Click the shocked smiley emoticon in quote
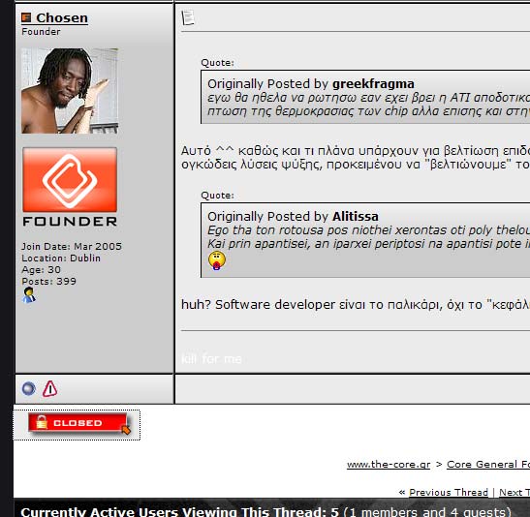This screenshot has height=517, width=530. [x=217, y=260]
